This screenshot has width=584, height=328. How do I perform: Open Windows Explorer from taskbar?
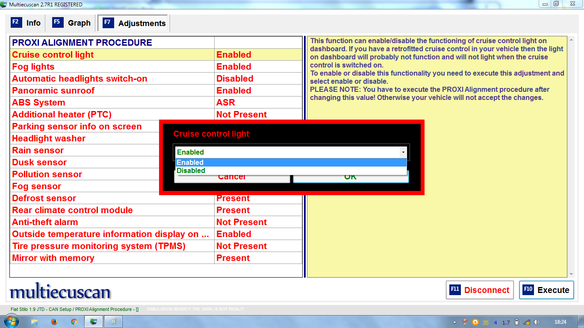click(35, 322)
